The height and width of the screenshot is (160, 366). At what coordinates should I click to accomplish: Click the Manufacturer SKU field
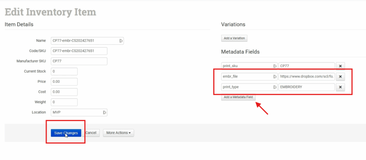pos(79,61)
